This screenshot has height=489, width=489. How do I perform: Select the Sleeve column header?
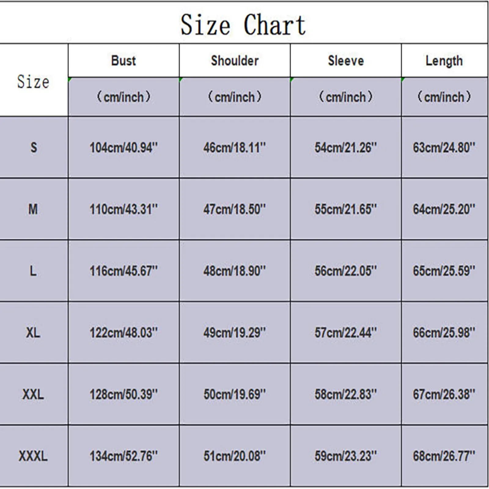pyautogui.click(x=346, y=61)
